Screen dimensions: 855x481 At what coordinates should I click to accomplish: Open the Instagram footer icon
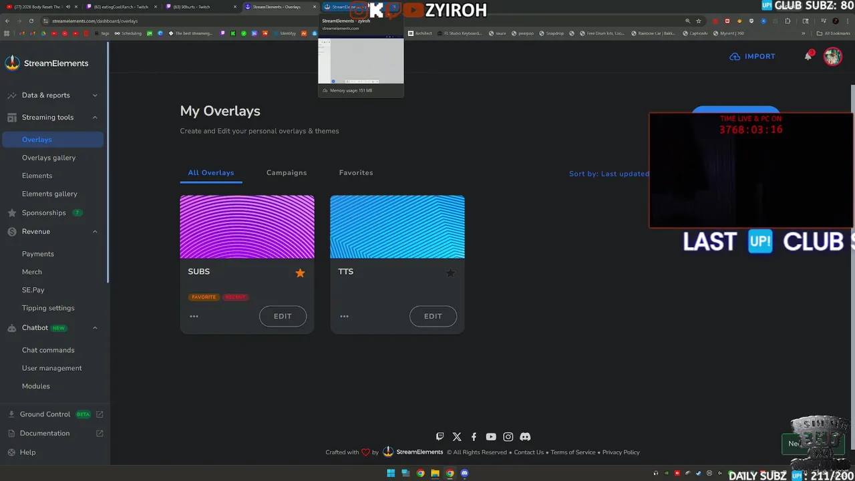click(508, 436)
